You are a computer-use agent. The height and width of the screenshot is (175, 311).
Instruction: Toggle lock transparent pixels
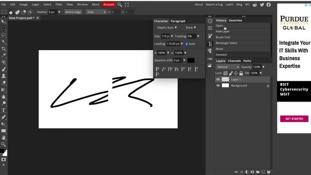coord(225,73)
